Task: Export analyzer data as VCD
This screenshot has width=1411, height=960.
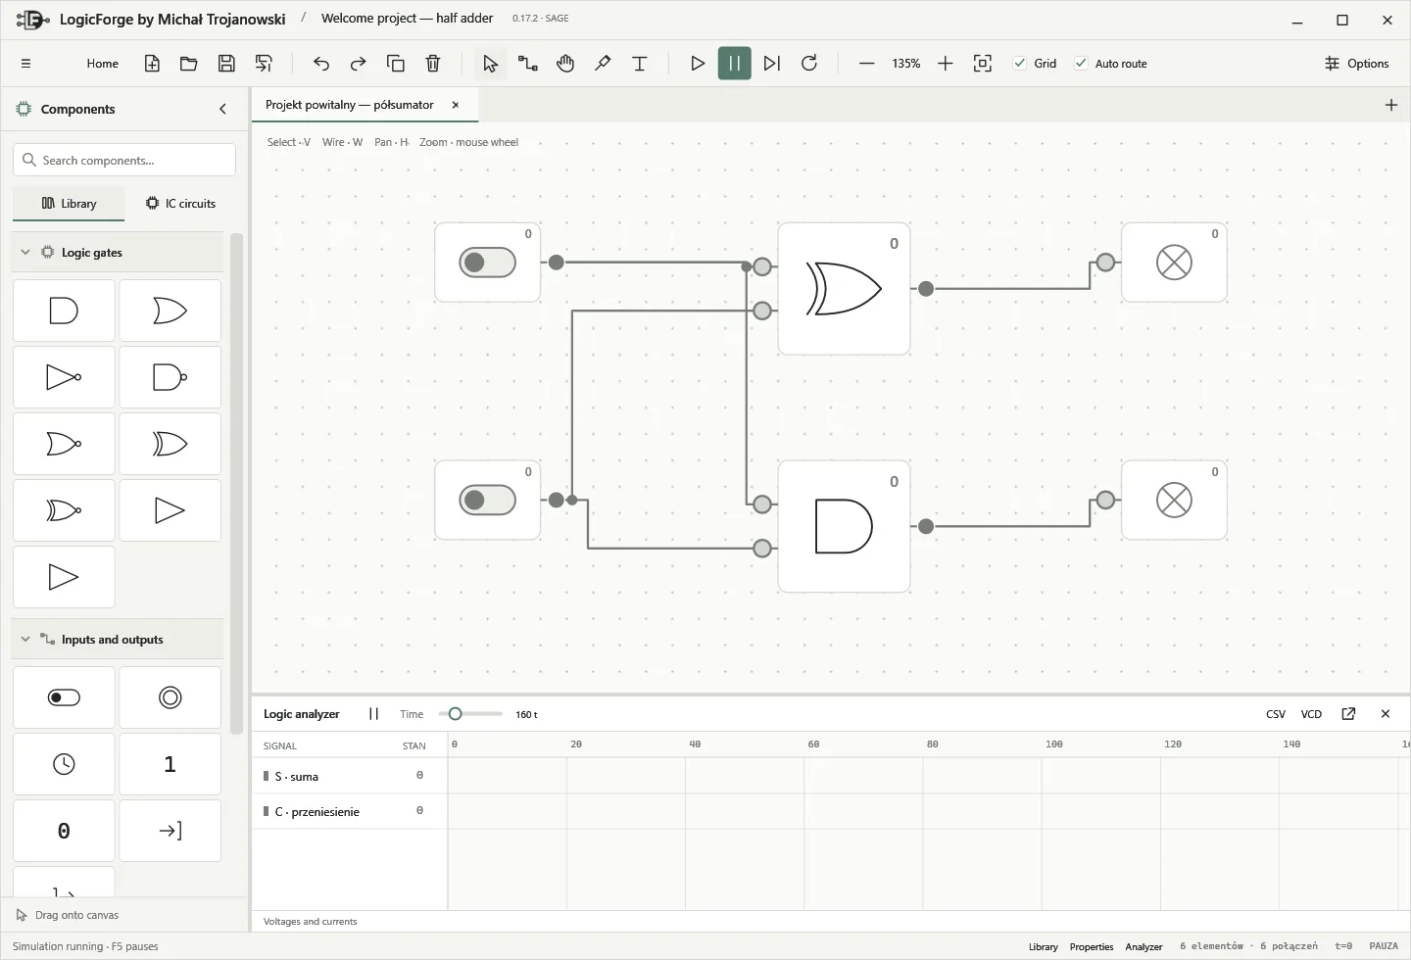Action: [x=1311, y=714]
